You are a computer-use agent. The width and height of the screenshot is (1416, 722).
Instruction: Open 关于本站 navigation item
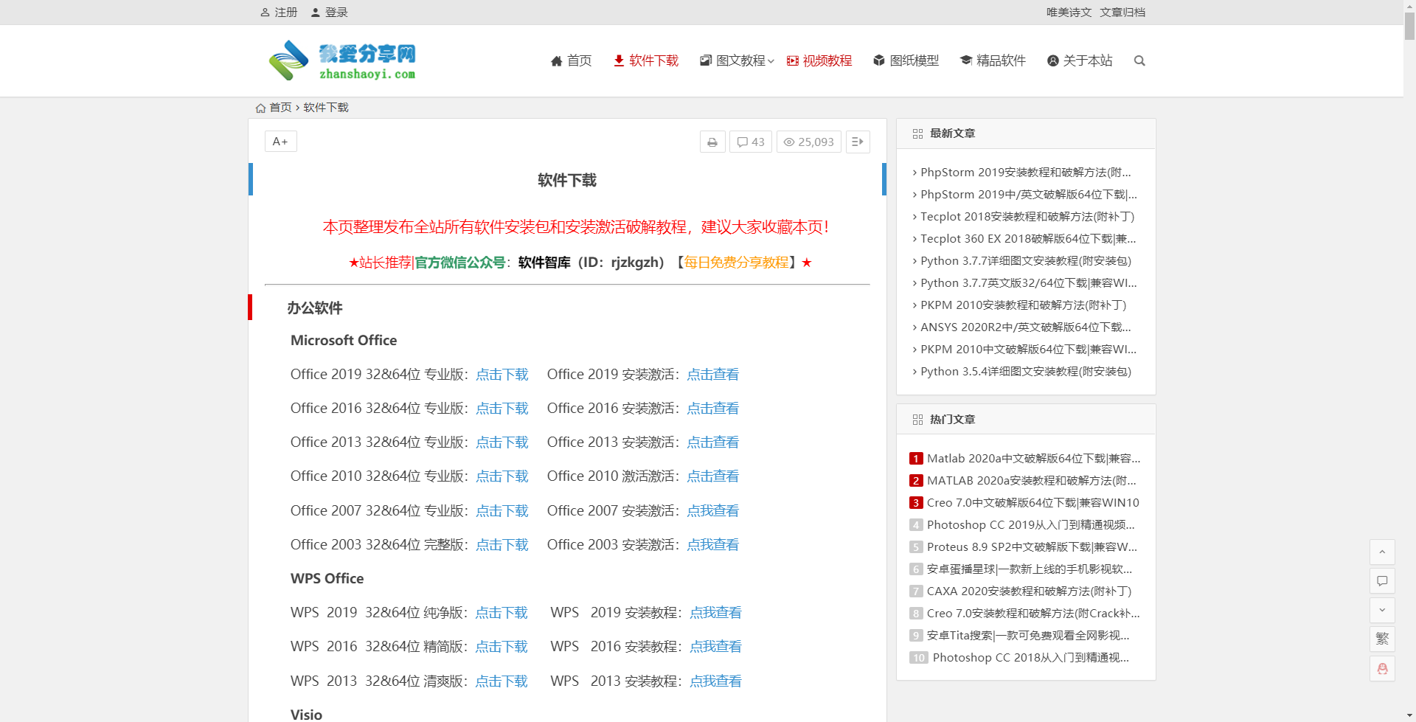tap(1080, 61)
